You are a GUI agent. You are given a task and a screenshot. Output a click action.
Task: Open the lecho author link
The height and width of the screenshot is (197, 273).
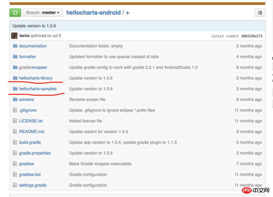(25, 36)
